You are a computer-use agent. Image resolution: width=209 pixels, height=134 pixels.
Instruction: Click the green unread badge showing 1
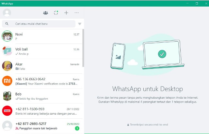pyautogui.click(x=77, y=128)
